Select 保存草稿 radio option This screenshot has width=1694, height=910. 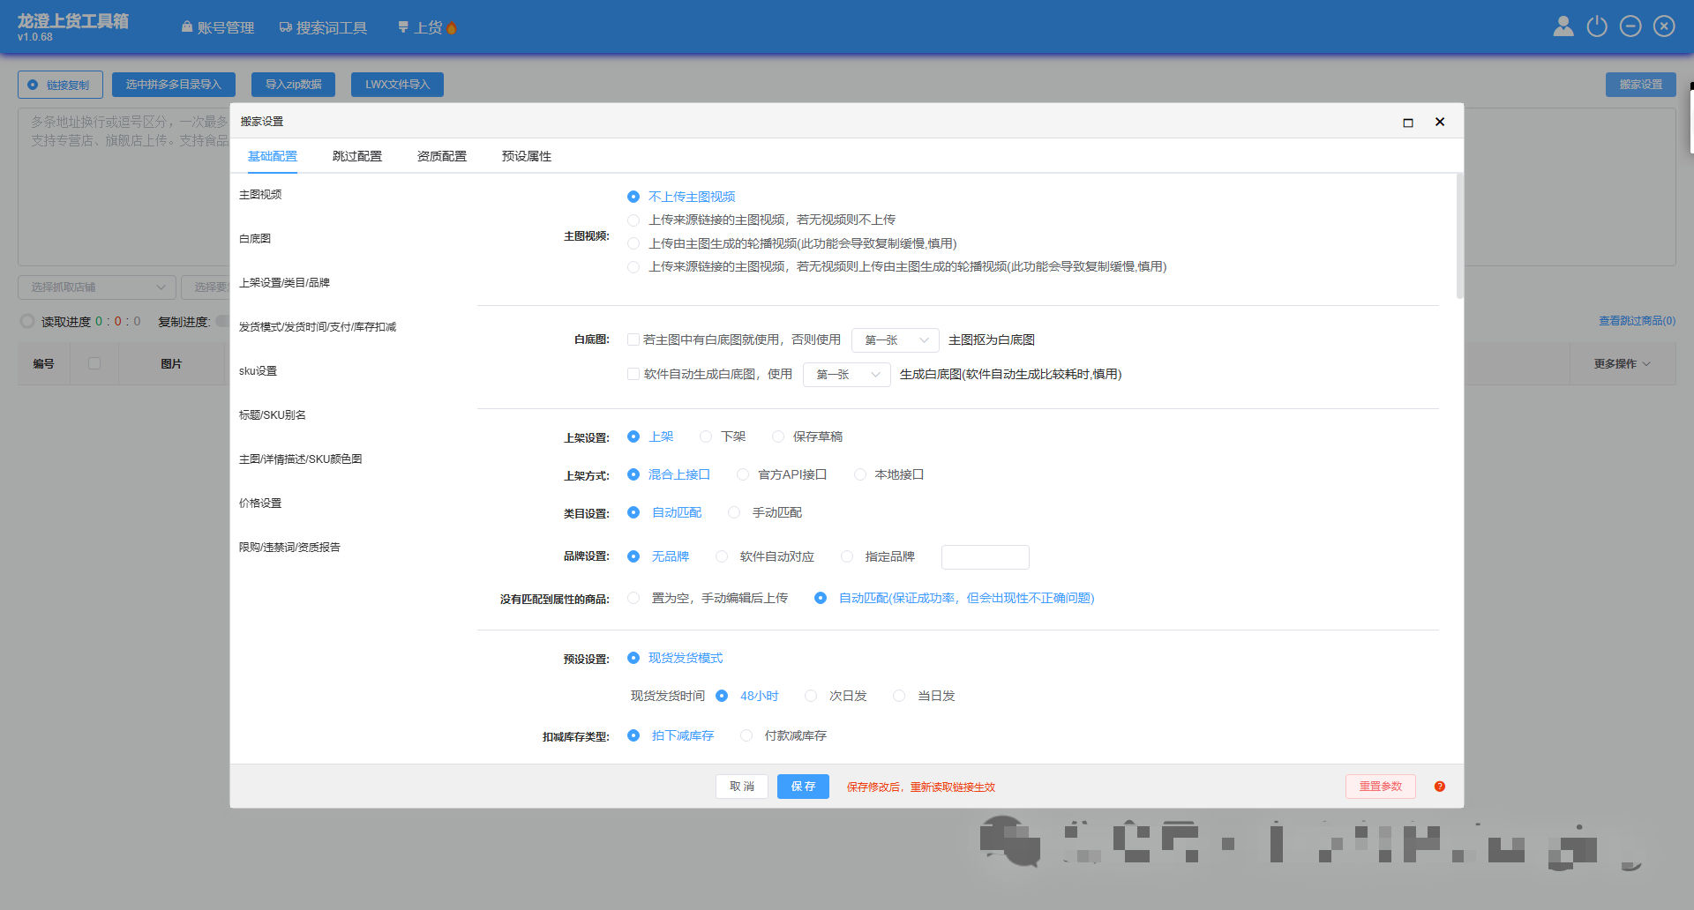click(x=778, y=436)
